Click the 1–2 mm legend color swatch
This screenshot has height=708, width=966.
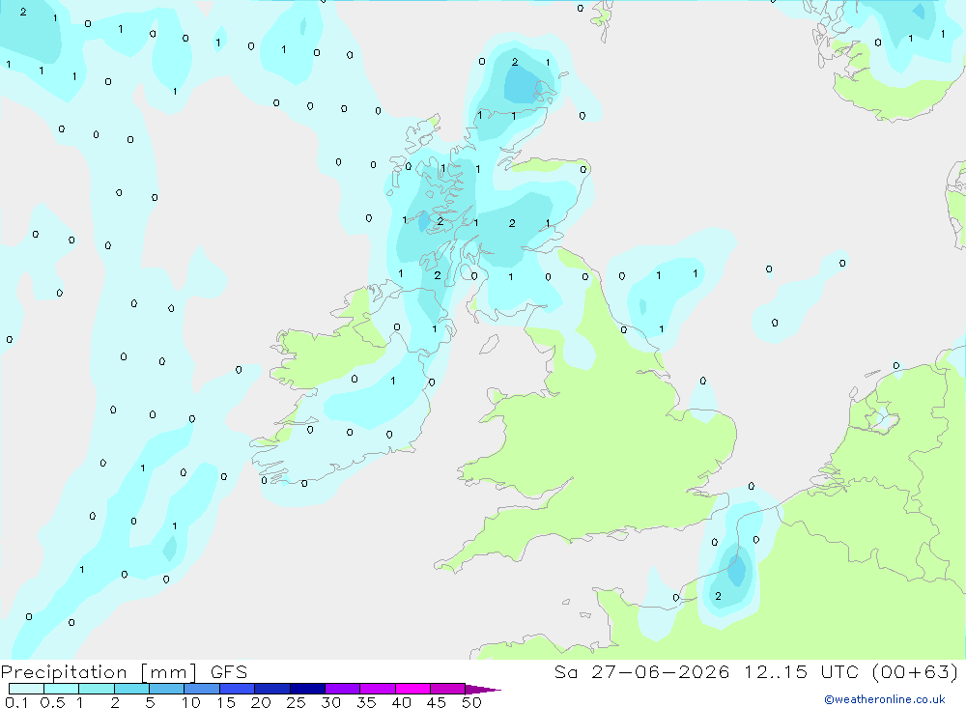[97, 689]
